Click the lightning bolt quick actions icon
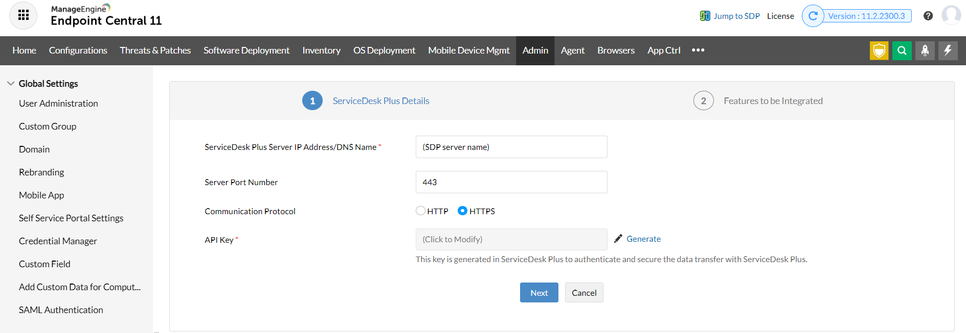The height and width of the screenshot is (333, 966). point(948,50)
